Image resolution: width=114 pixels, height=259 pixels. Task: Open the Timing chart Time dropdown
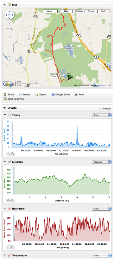(x=102, y=115)
